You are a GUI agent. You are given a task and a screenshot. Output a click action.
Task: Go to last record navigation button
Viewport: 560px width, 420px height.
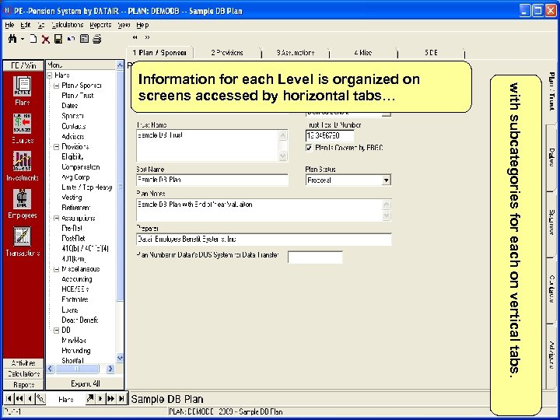[121, 398]
